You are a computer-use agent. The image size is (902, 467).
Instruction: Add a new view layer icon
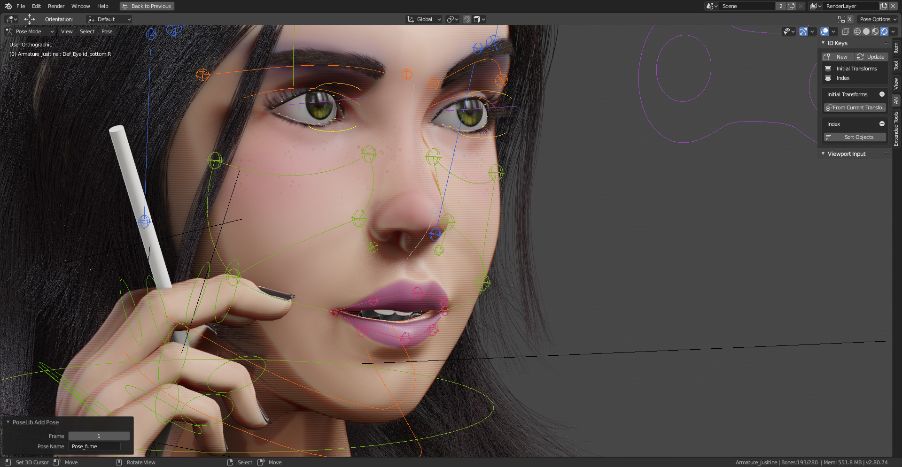click(x=884, y=6)
